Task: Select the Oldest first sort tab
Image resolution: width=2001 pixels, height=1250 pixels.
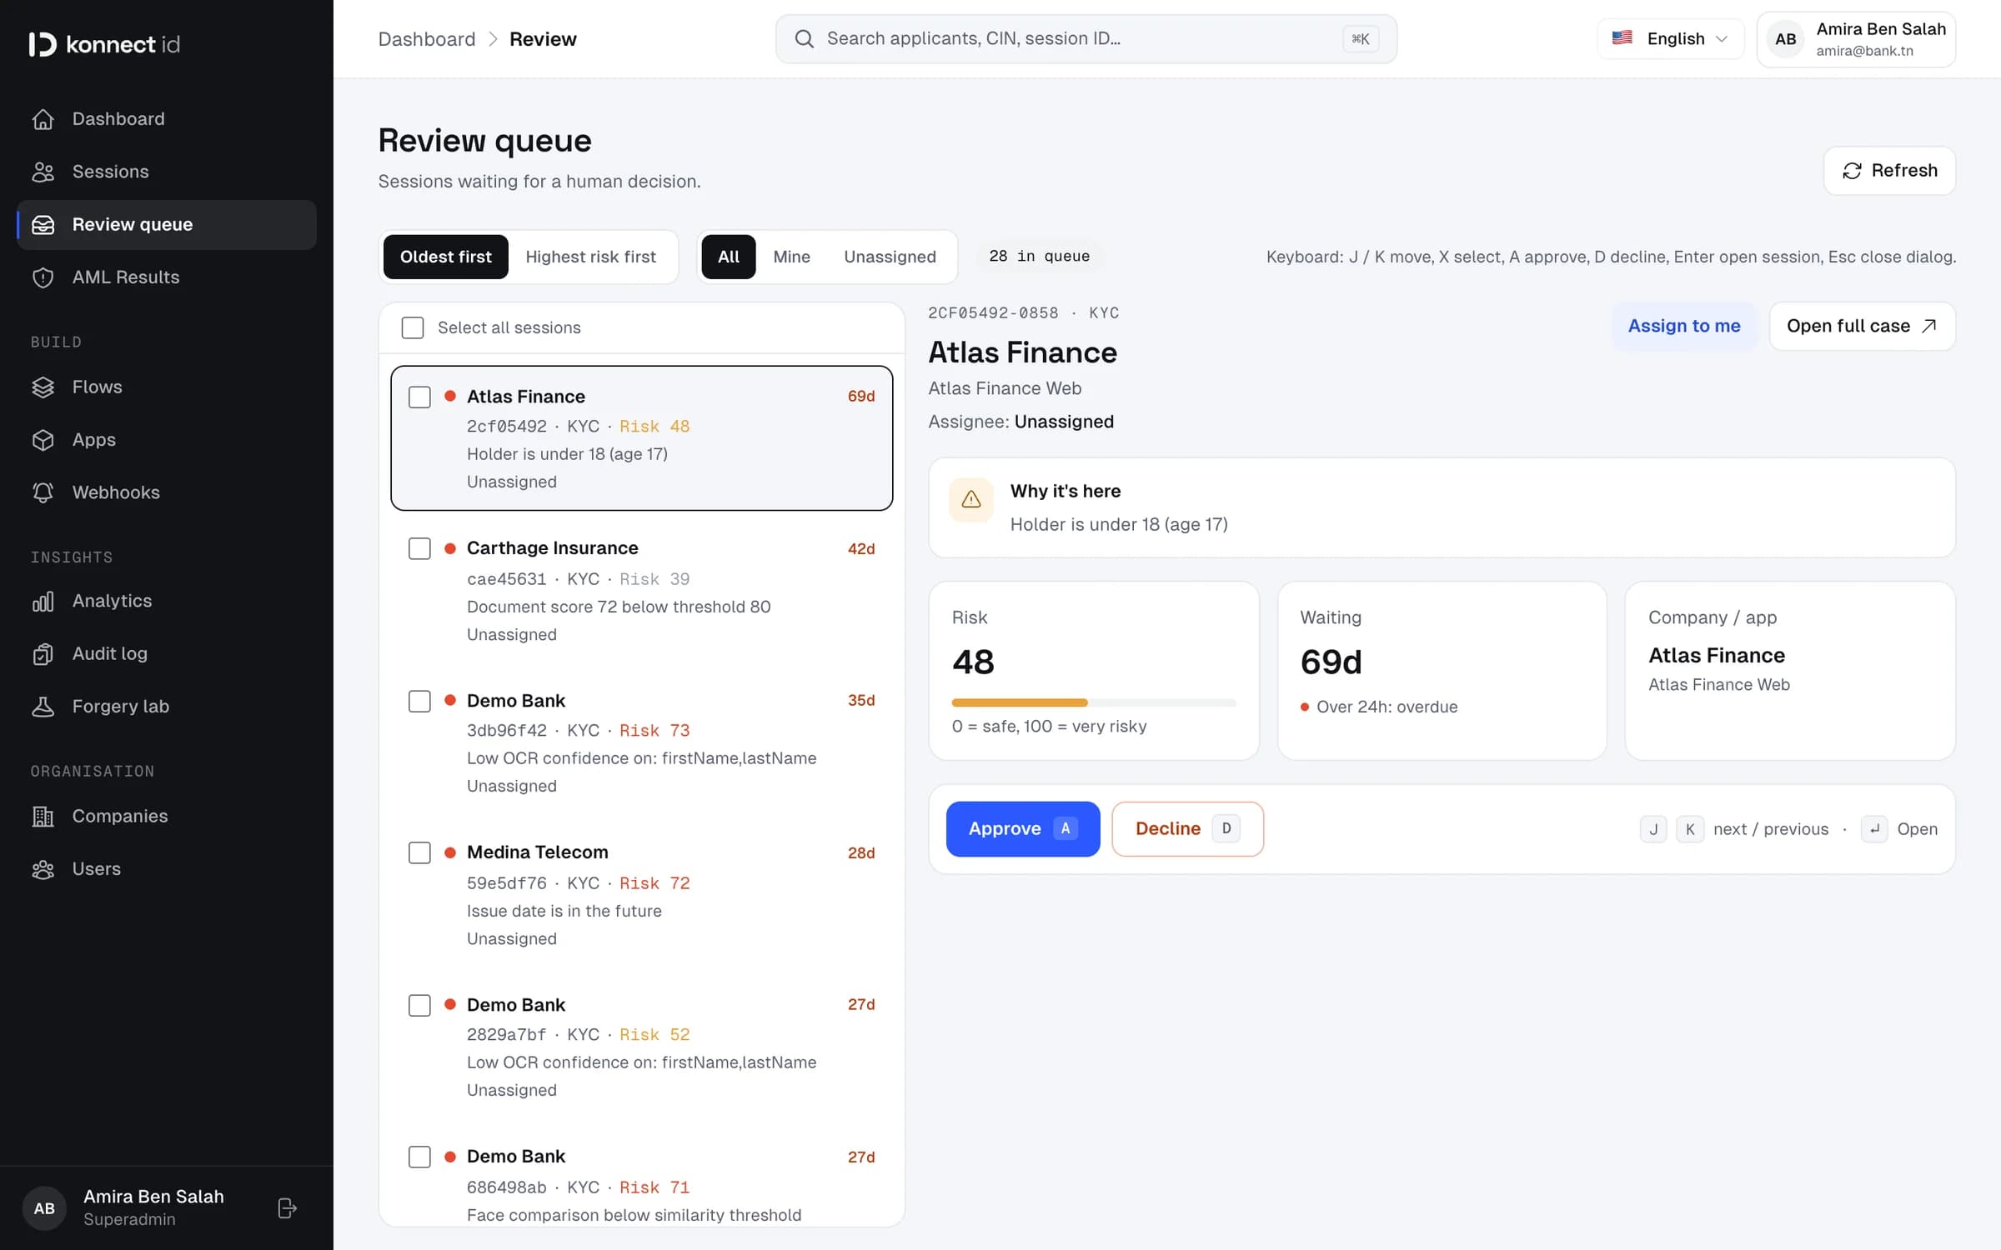Action: click(445, 257)
